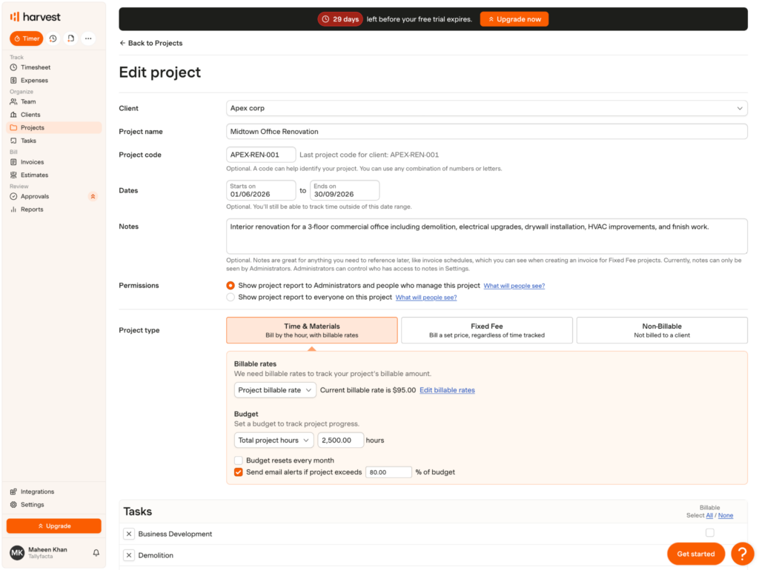759x570 pixels.
Task: Open the Total project hours dropdown
Action: click(274, 440)
